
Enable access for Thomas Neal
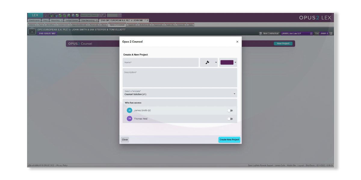coord(230,119)
